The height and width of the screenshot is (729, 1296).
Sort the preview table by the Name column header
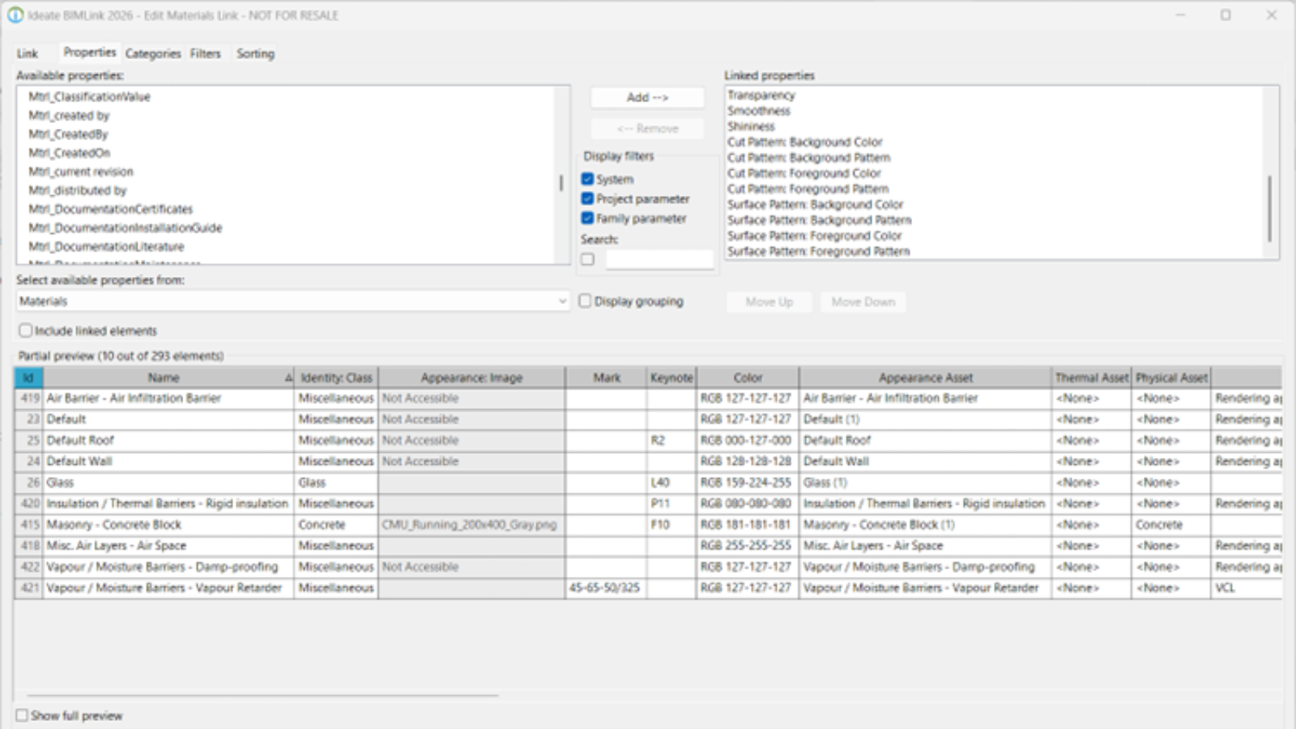tap(162, 377)
